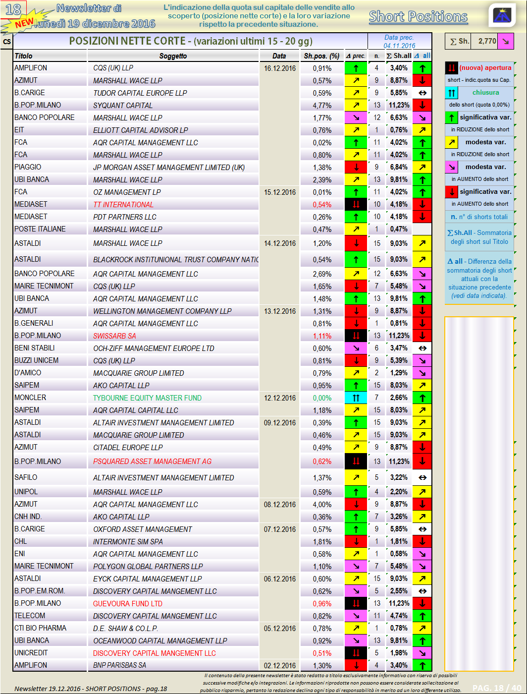Screen dimensions: 527x694
Task: Click footer 'Newsletter 19.12.2016 - SHORT POSITIONS - pag.18'
Action: tap(91, 689)
